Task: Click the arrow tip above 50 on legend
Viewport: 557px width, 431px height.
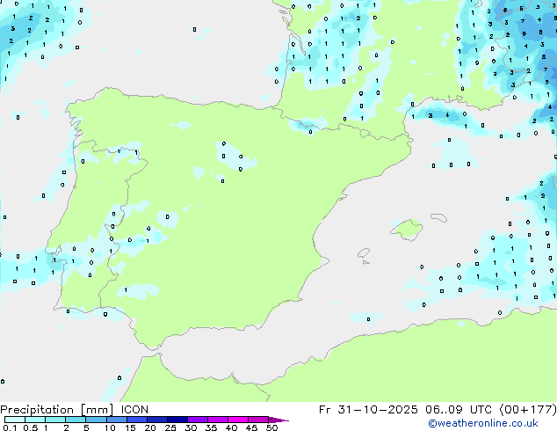Action: pos(278,420)
